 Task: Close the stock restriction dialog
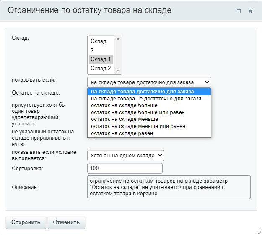pos(250,11)
